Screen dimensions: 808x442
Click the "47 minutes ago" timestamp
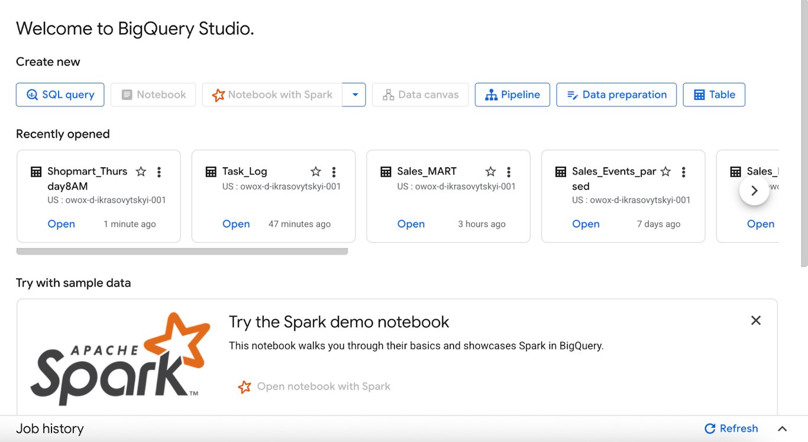pyautogui.click(x=299, y=225)
